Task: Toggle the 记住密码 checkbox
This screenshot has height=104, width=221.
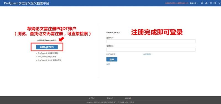Action: (107, 54)
